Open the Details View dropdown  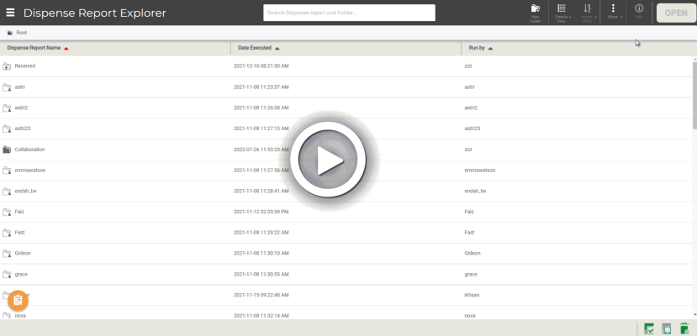562,12
